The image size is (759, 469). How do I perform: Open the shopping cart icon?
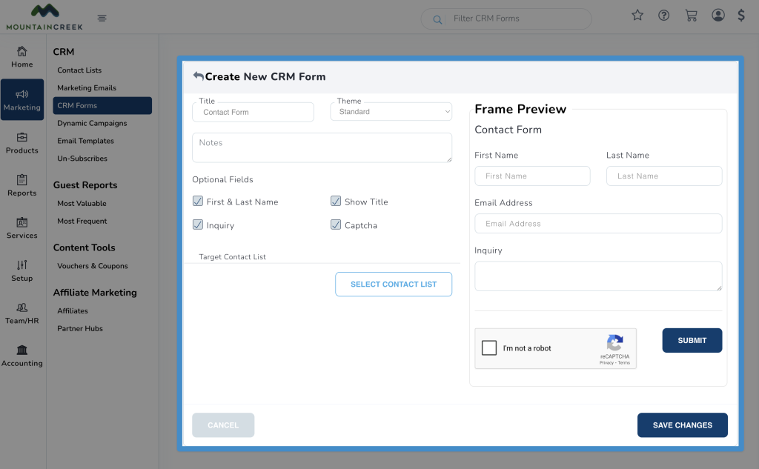point(691,16)
